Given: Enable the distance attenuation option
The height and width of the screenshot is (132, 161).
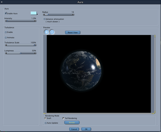Looking at the screenshot, I should [45, 19].
